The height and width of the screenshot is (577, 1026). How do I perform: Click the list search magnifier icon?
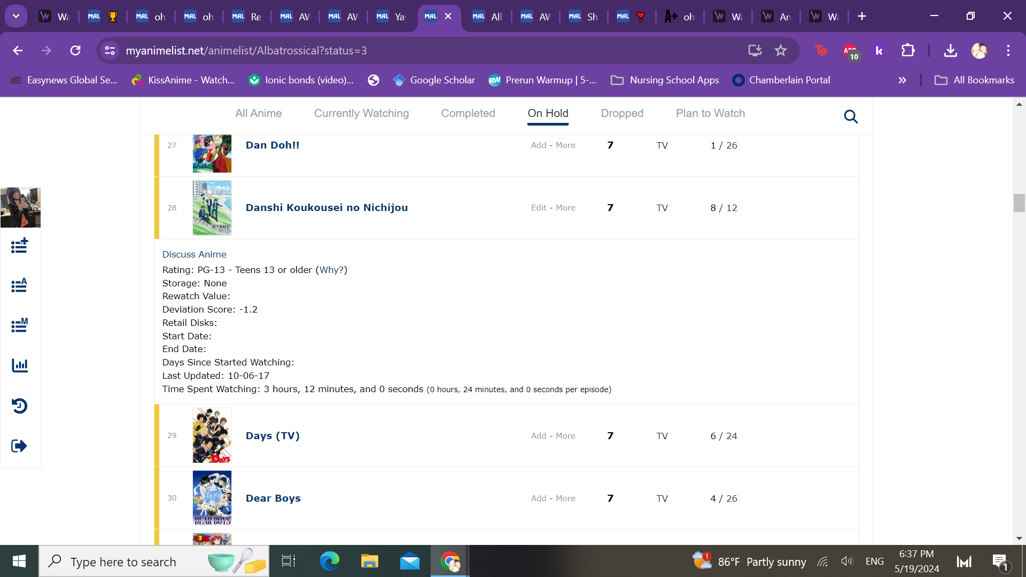[851, 116]
